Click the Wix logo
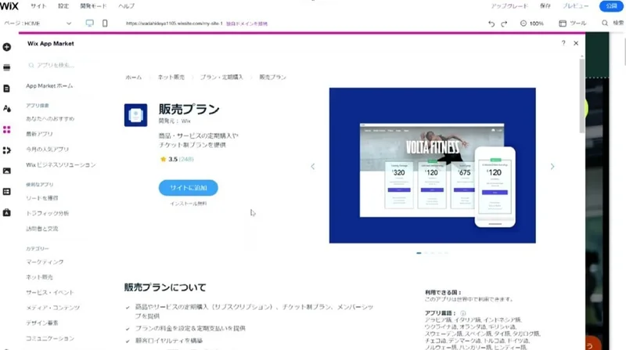This screenshot has width=626, height=350. (9, 6)
